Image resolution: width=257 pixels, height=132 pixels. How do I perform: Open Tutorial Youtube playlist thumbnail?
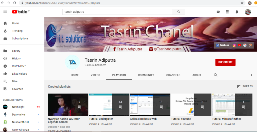pyautogui.click(x=191, y=105)
